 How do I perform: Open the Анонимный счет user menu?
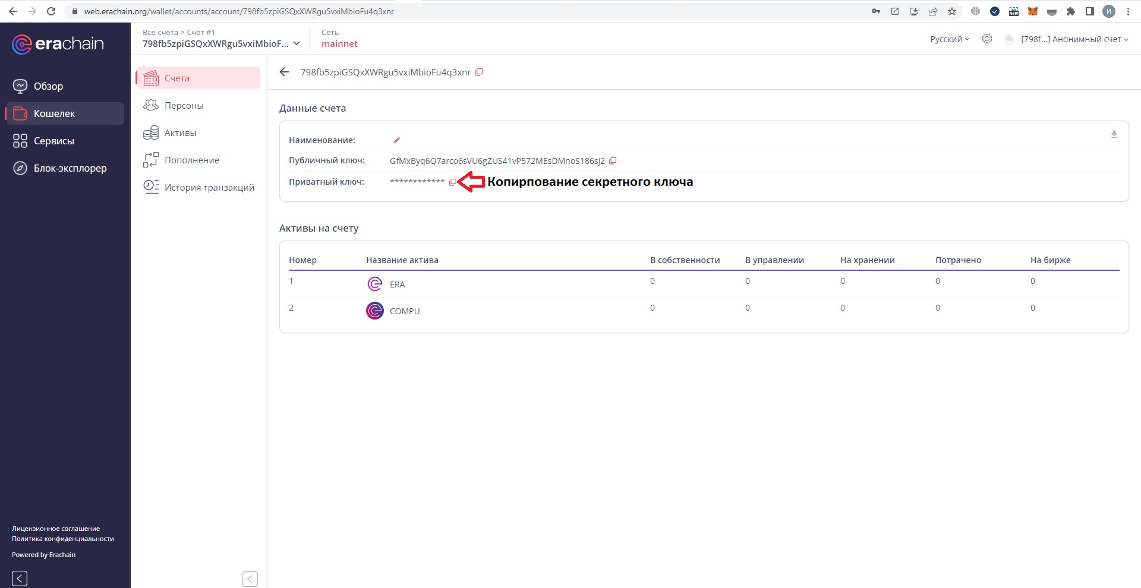tap(1073, 39)
